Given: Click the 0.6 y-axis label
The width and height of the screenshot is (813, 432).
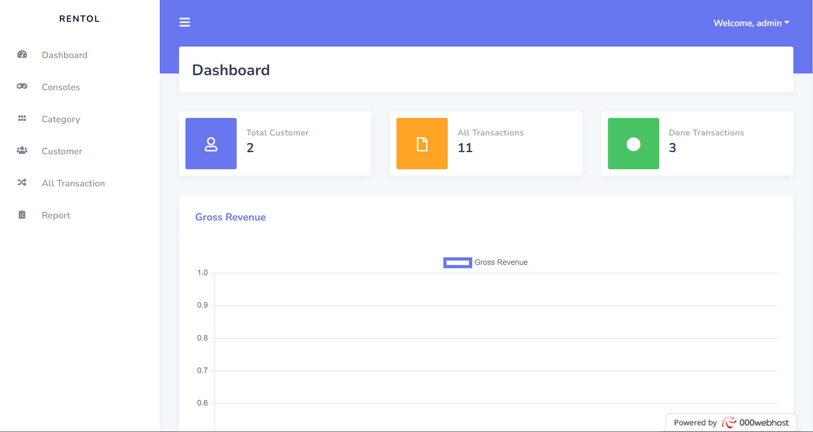Looking at the screenshot, I should click(x=202, y=403).
